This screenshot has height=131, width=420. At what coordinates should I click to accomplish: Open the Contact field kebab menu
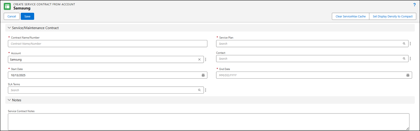(x=410, y=59)
